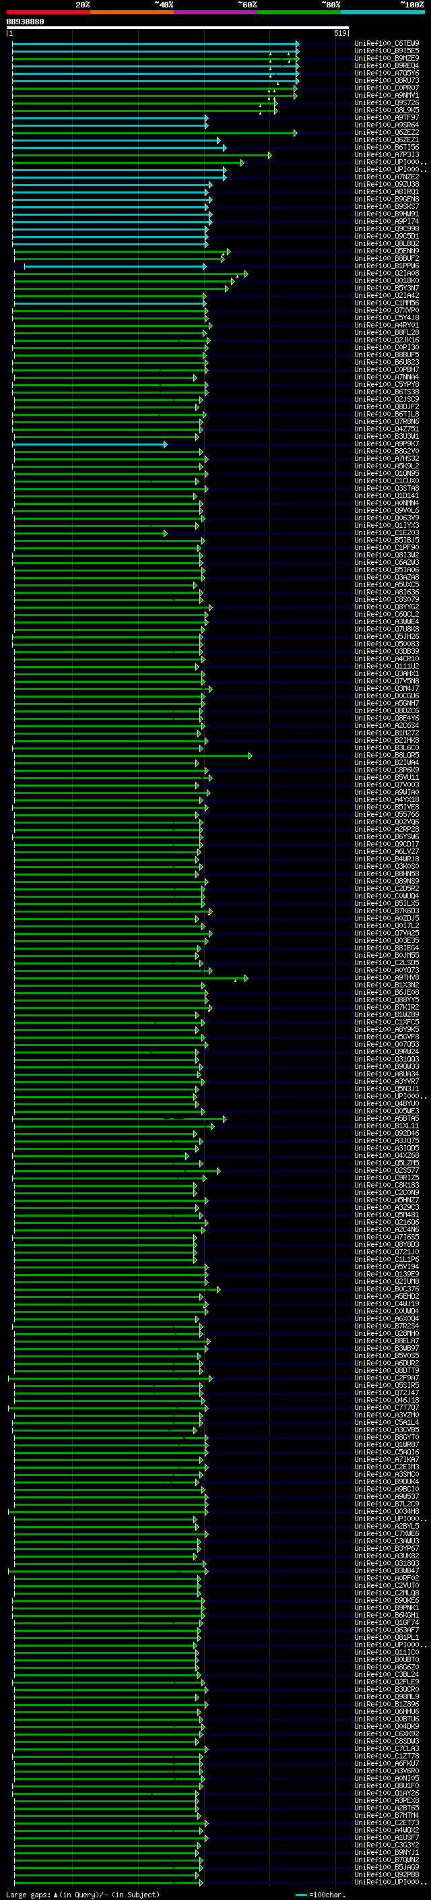This screenshot has height=1900, width=431.
Task: Select hit label UniRef100_Q2IA08
Action: pos(387,274)
